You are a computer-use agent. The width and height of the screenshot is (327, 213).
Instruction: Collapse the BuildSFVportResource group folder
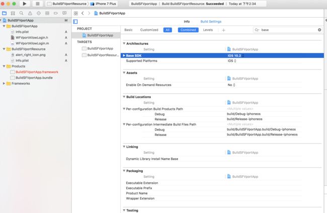click(4, 49)
